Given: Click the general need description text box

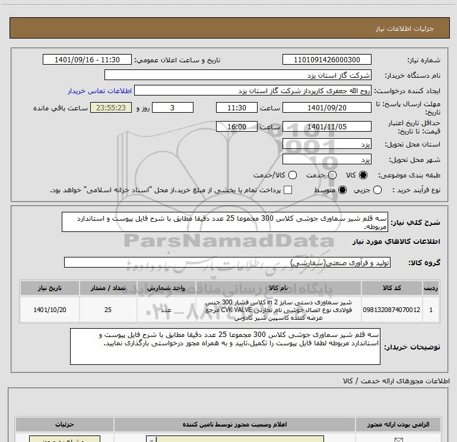Looking at the screenshot, I should point(225,222).
